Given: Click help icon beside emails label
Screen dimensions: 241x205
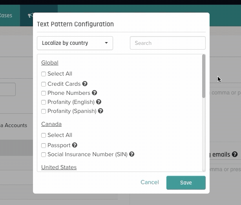Looking at the screenshot, I should coord(235,155).
